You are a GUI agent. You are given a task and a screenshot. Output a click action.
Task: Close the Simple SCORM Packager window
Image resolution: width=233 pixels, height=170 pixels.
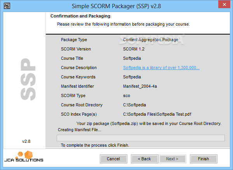(224, 5)
